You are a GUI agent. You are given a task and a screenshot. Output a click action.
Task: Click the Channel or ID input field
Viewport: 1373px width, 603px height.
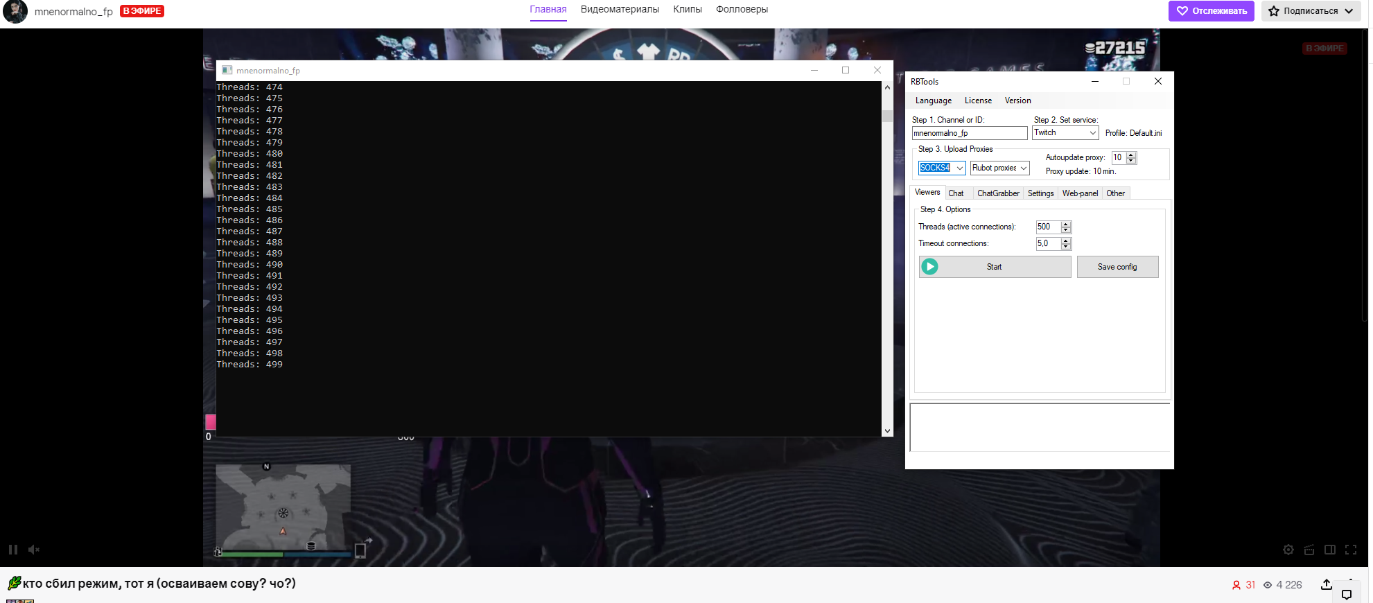pos(969,133)
